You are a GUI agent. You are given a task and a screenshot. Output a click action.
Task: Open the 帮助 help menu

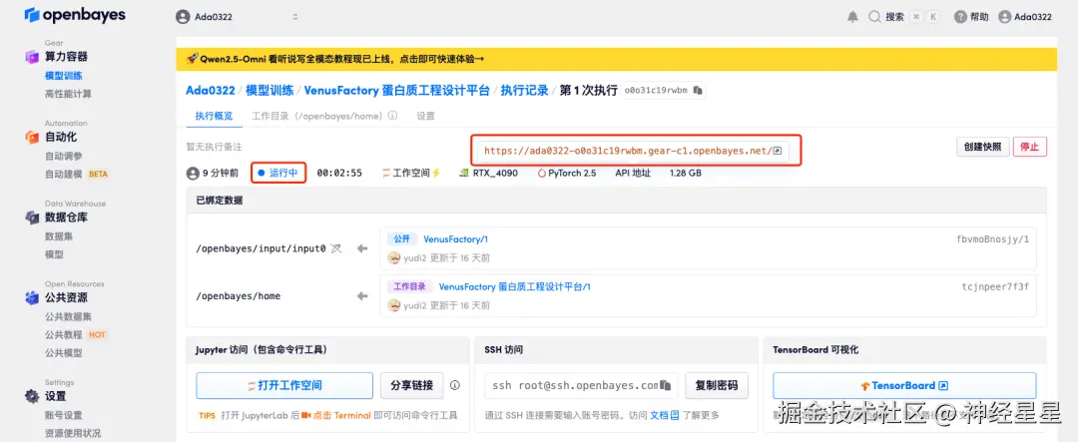click(971, 17)
